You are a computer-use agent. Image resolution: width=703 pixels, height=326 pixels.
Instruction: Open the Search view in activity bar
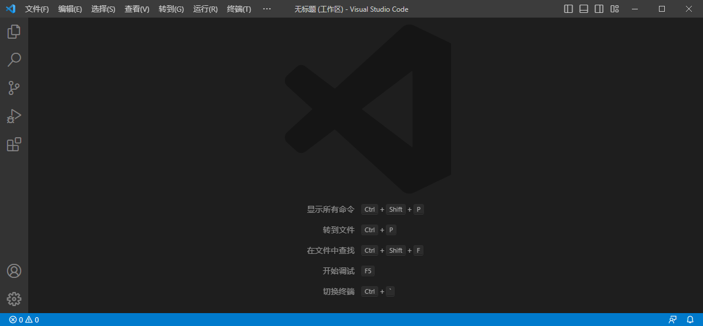pyautogui.click(x=14, y=60)
